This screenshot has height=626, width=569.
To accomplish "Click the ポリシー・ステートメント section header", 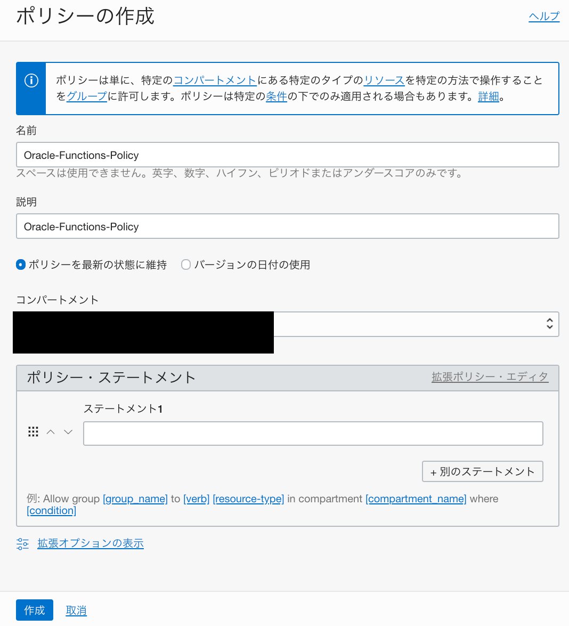I will pyautogui.click(x=111, y=378).
